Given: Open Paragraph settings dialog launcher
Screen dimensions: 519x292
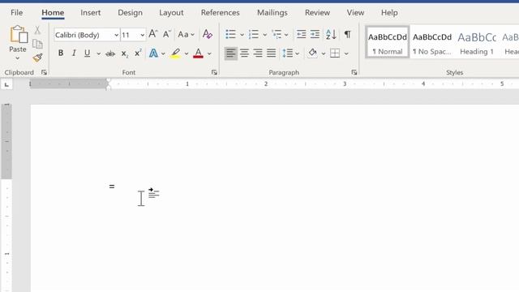Looking at the screenshot, I should pos(354,72).
